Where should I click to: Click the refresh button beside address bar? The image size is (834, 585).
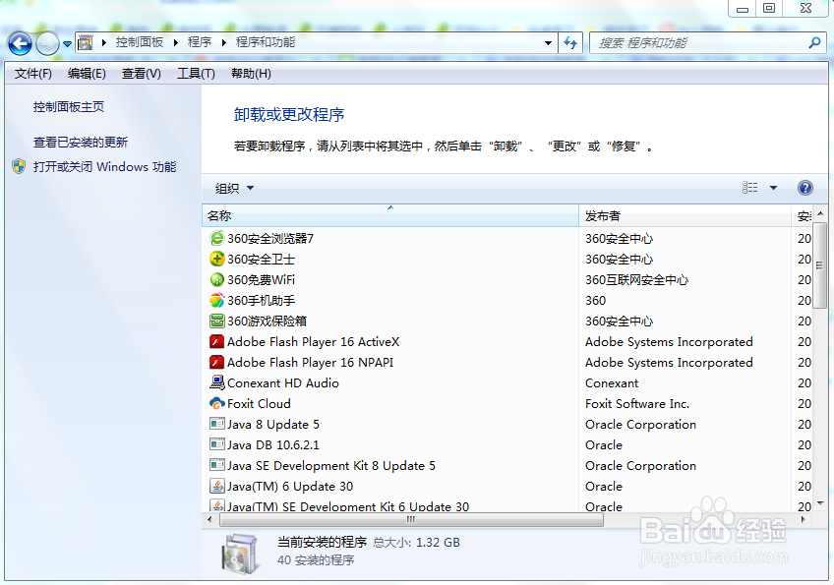pyautogui.click(x=570, y=43)
